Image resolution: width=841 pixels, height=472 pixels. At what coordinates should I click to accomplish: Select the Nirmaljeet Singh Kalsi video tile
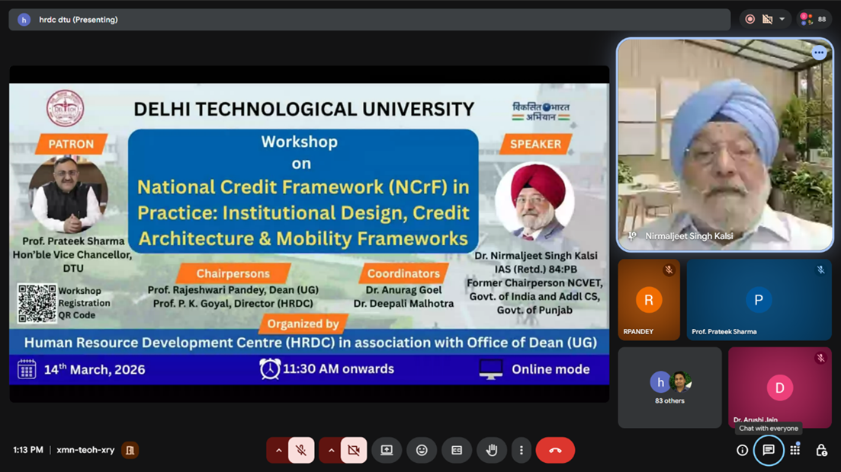pyautogui.click(x=724, y=145)
